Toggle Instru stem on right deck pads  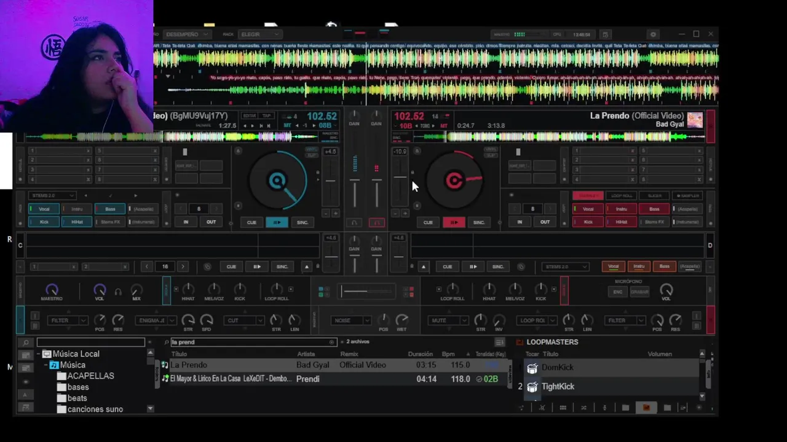(621, 209)
